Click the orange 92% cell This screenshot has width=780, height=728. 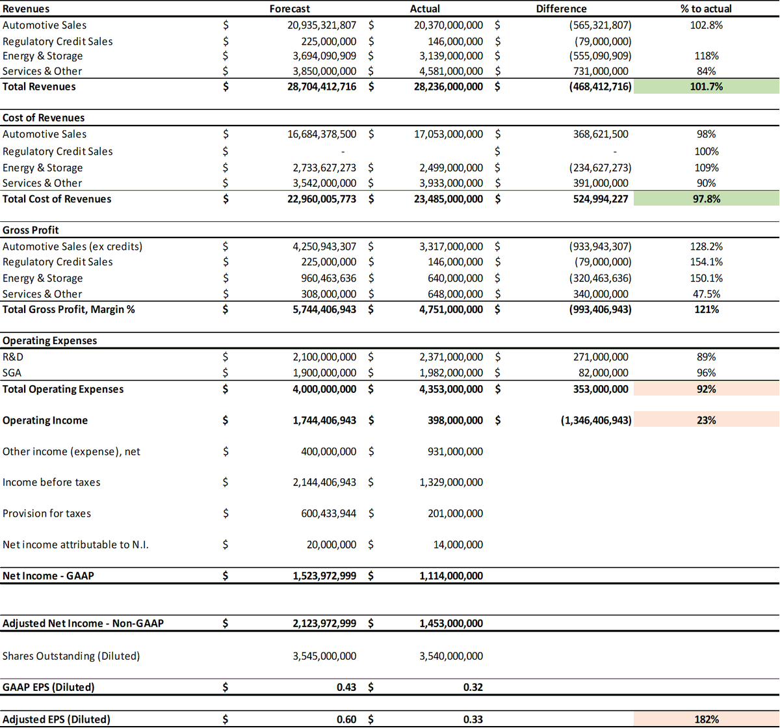707,389
